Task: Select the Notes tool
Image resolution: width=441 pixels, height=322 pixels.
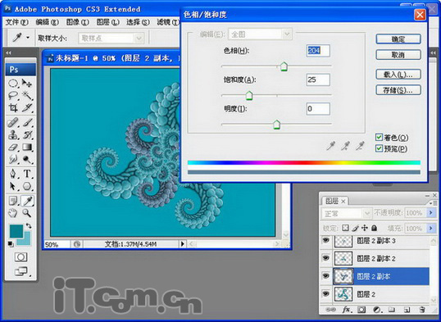Action: click(13, 201)
